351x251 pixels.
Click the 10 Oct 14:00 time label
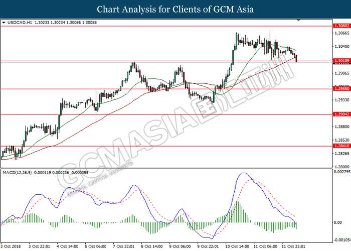point(237,246)
